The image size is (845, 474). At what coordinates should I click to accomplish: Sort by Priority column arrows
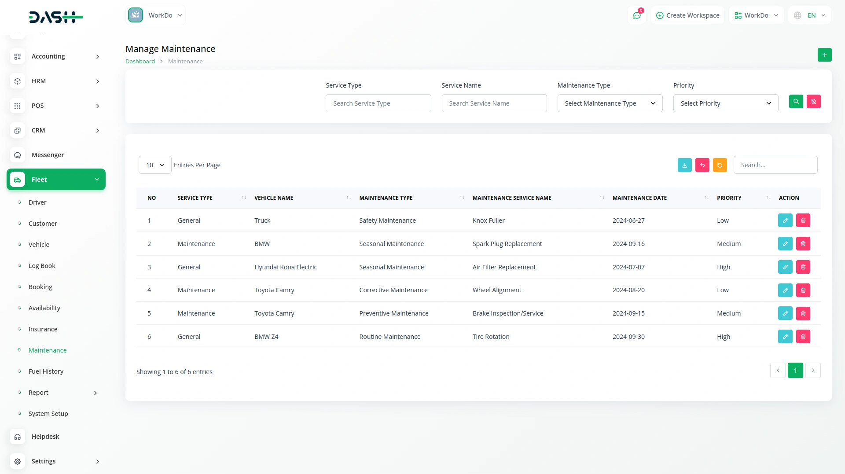click(768, 198)
